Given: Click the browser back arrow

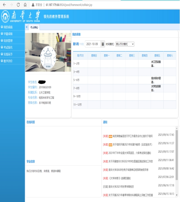Looking at the screenshot, I should [x=4, y=5].
